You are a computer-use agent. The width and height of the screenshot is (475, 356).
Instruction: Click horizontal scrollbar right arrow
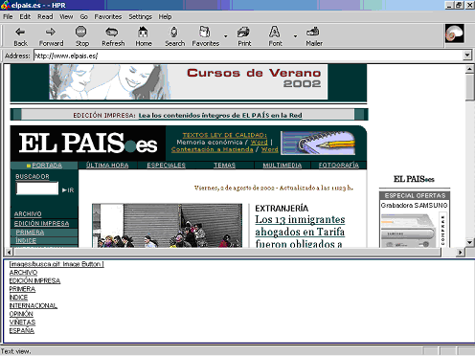460,252
